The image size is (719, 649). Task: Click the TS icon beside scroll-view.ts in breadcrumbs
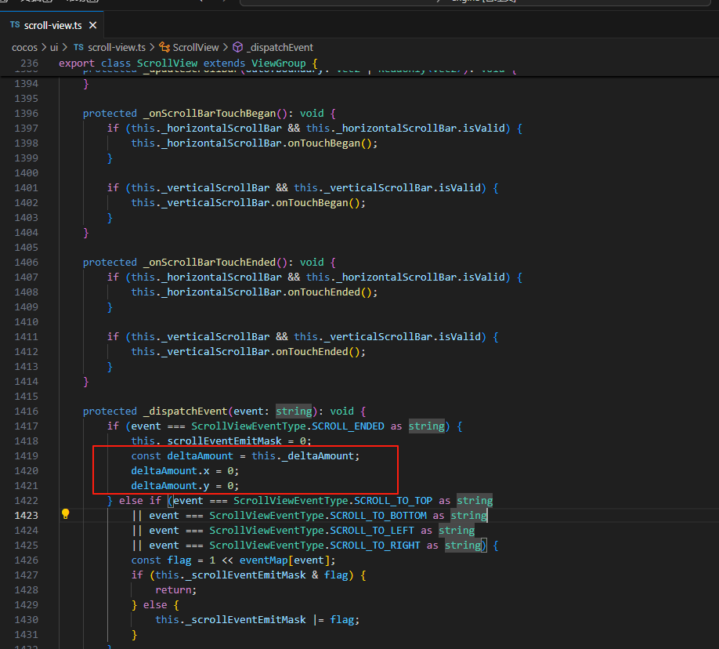(78, 47)
